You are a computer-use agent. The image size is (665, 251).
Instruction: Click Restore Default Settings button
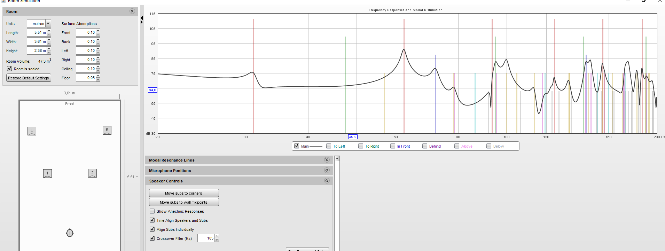click(x=29, y=78)
